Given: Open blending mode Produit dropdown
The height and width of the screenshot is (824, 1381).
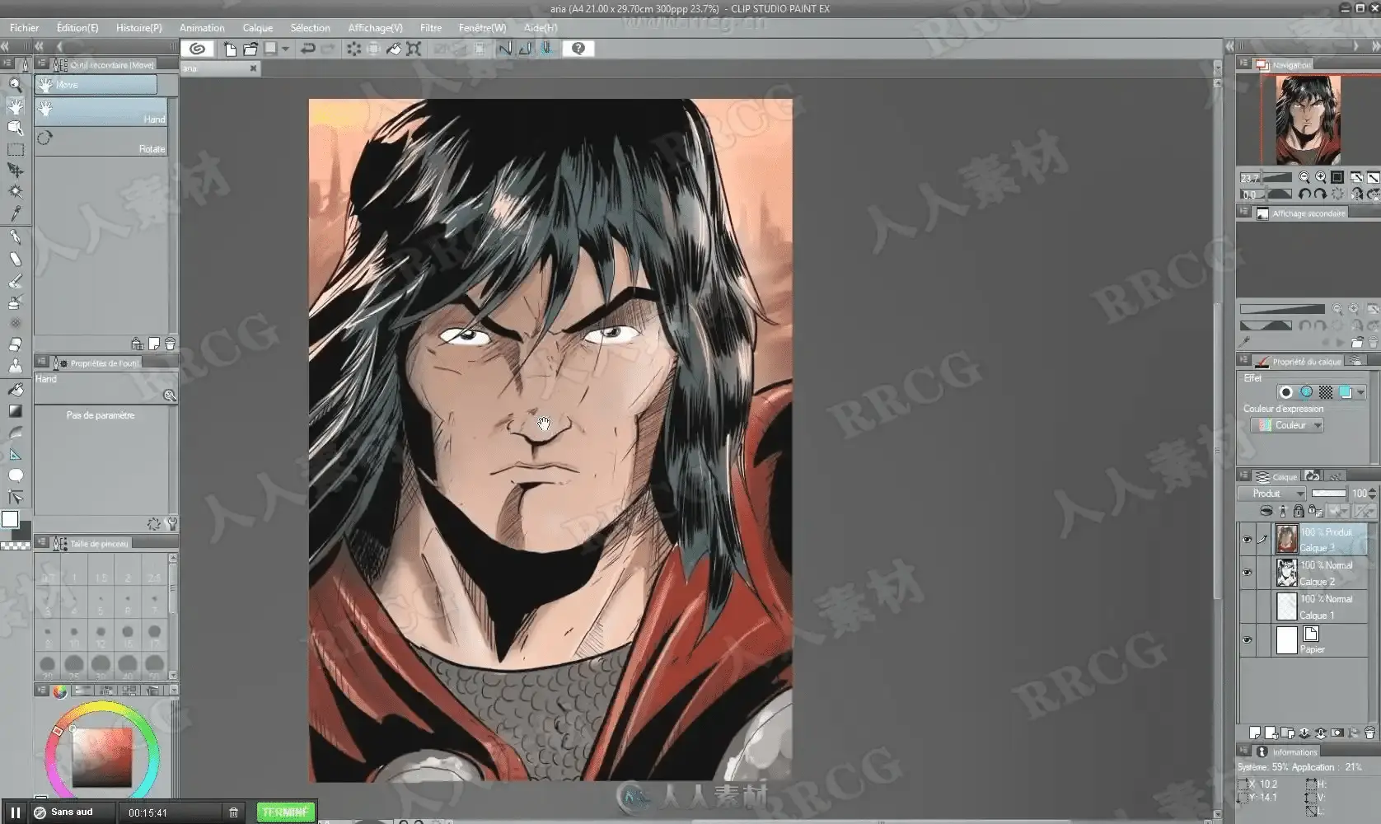Looking at the screenshot, I should [1271, 494].
